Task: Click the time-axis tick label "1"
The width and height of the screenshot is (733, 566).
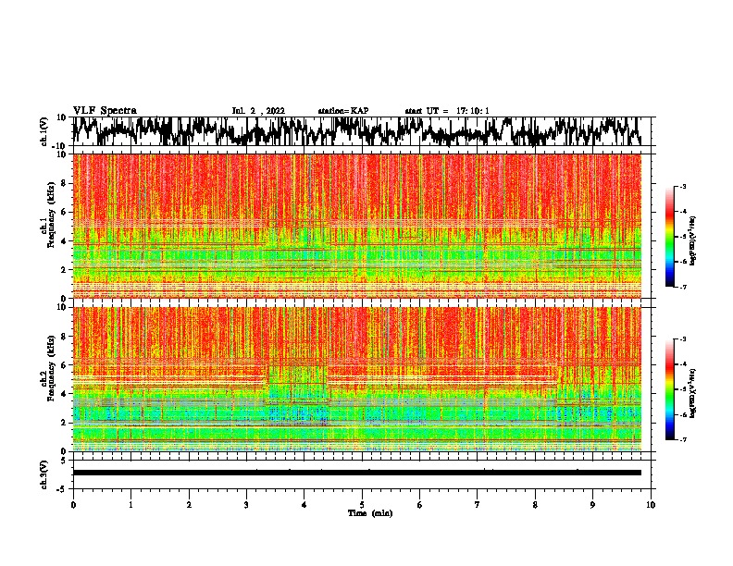Action: (x=130, y=505)
